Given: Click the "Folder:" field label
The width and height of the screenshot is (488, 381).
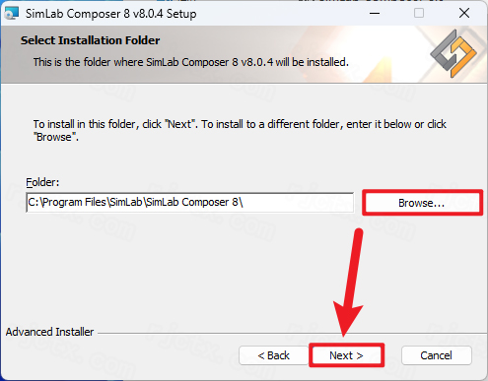Looking at the screenshot, I should pyautogui.click(x=42, y=182).
